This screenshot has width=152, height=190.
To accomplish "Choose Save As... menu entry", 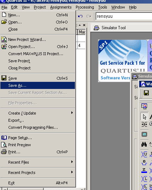I will [x=38, y=85].
